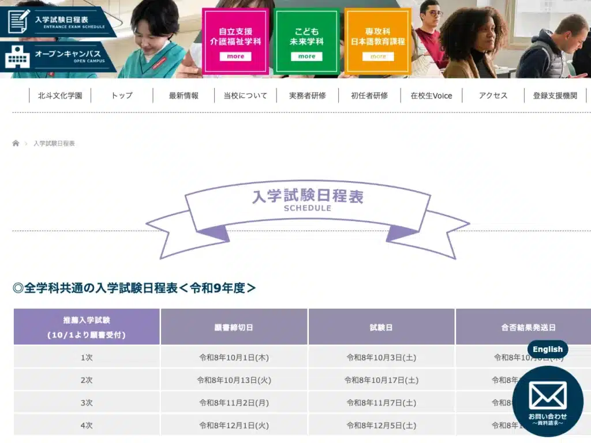Open the entrance exam schedule document icon
Viewport: 591px width, 443px height.
tap(18, 21)
